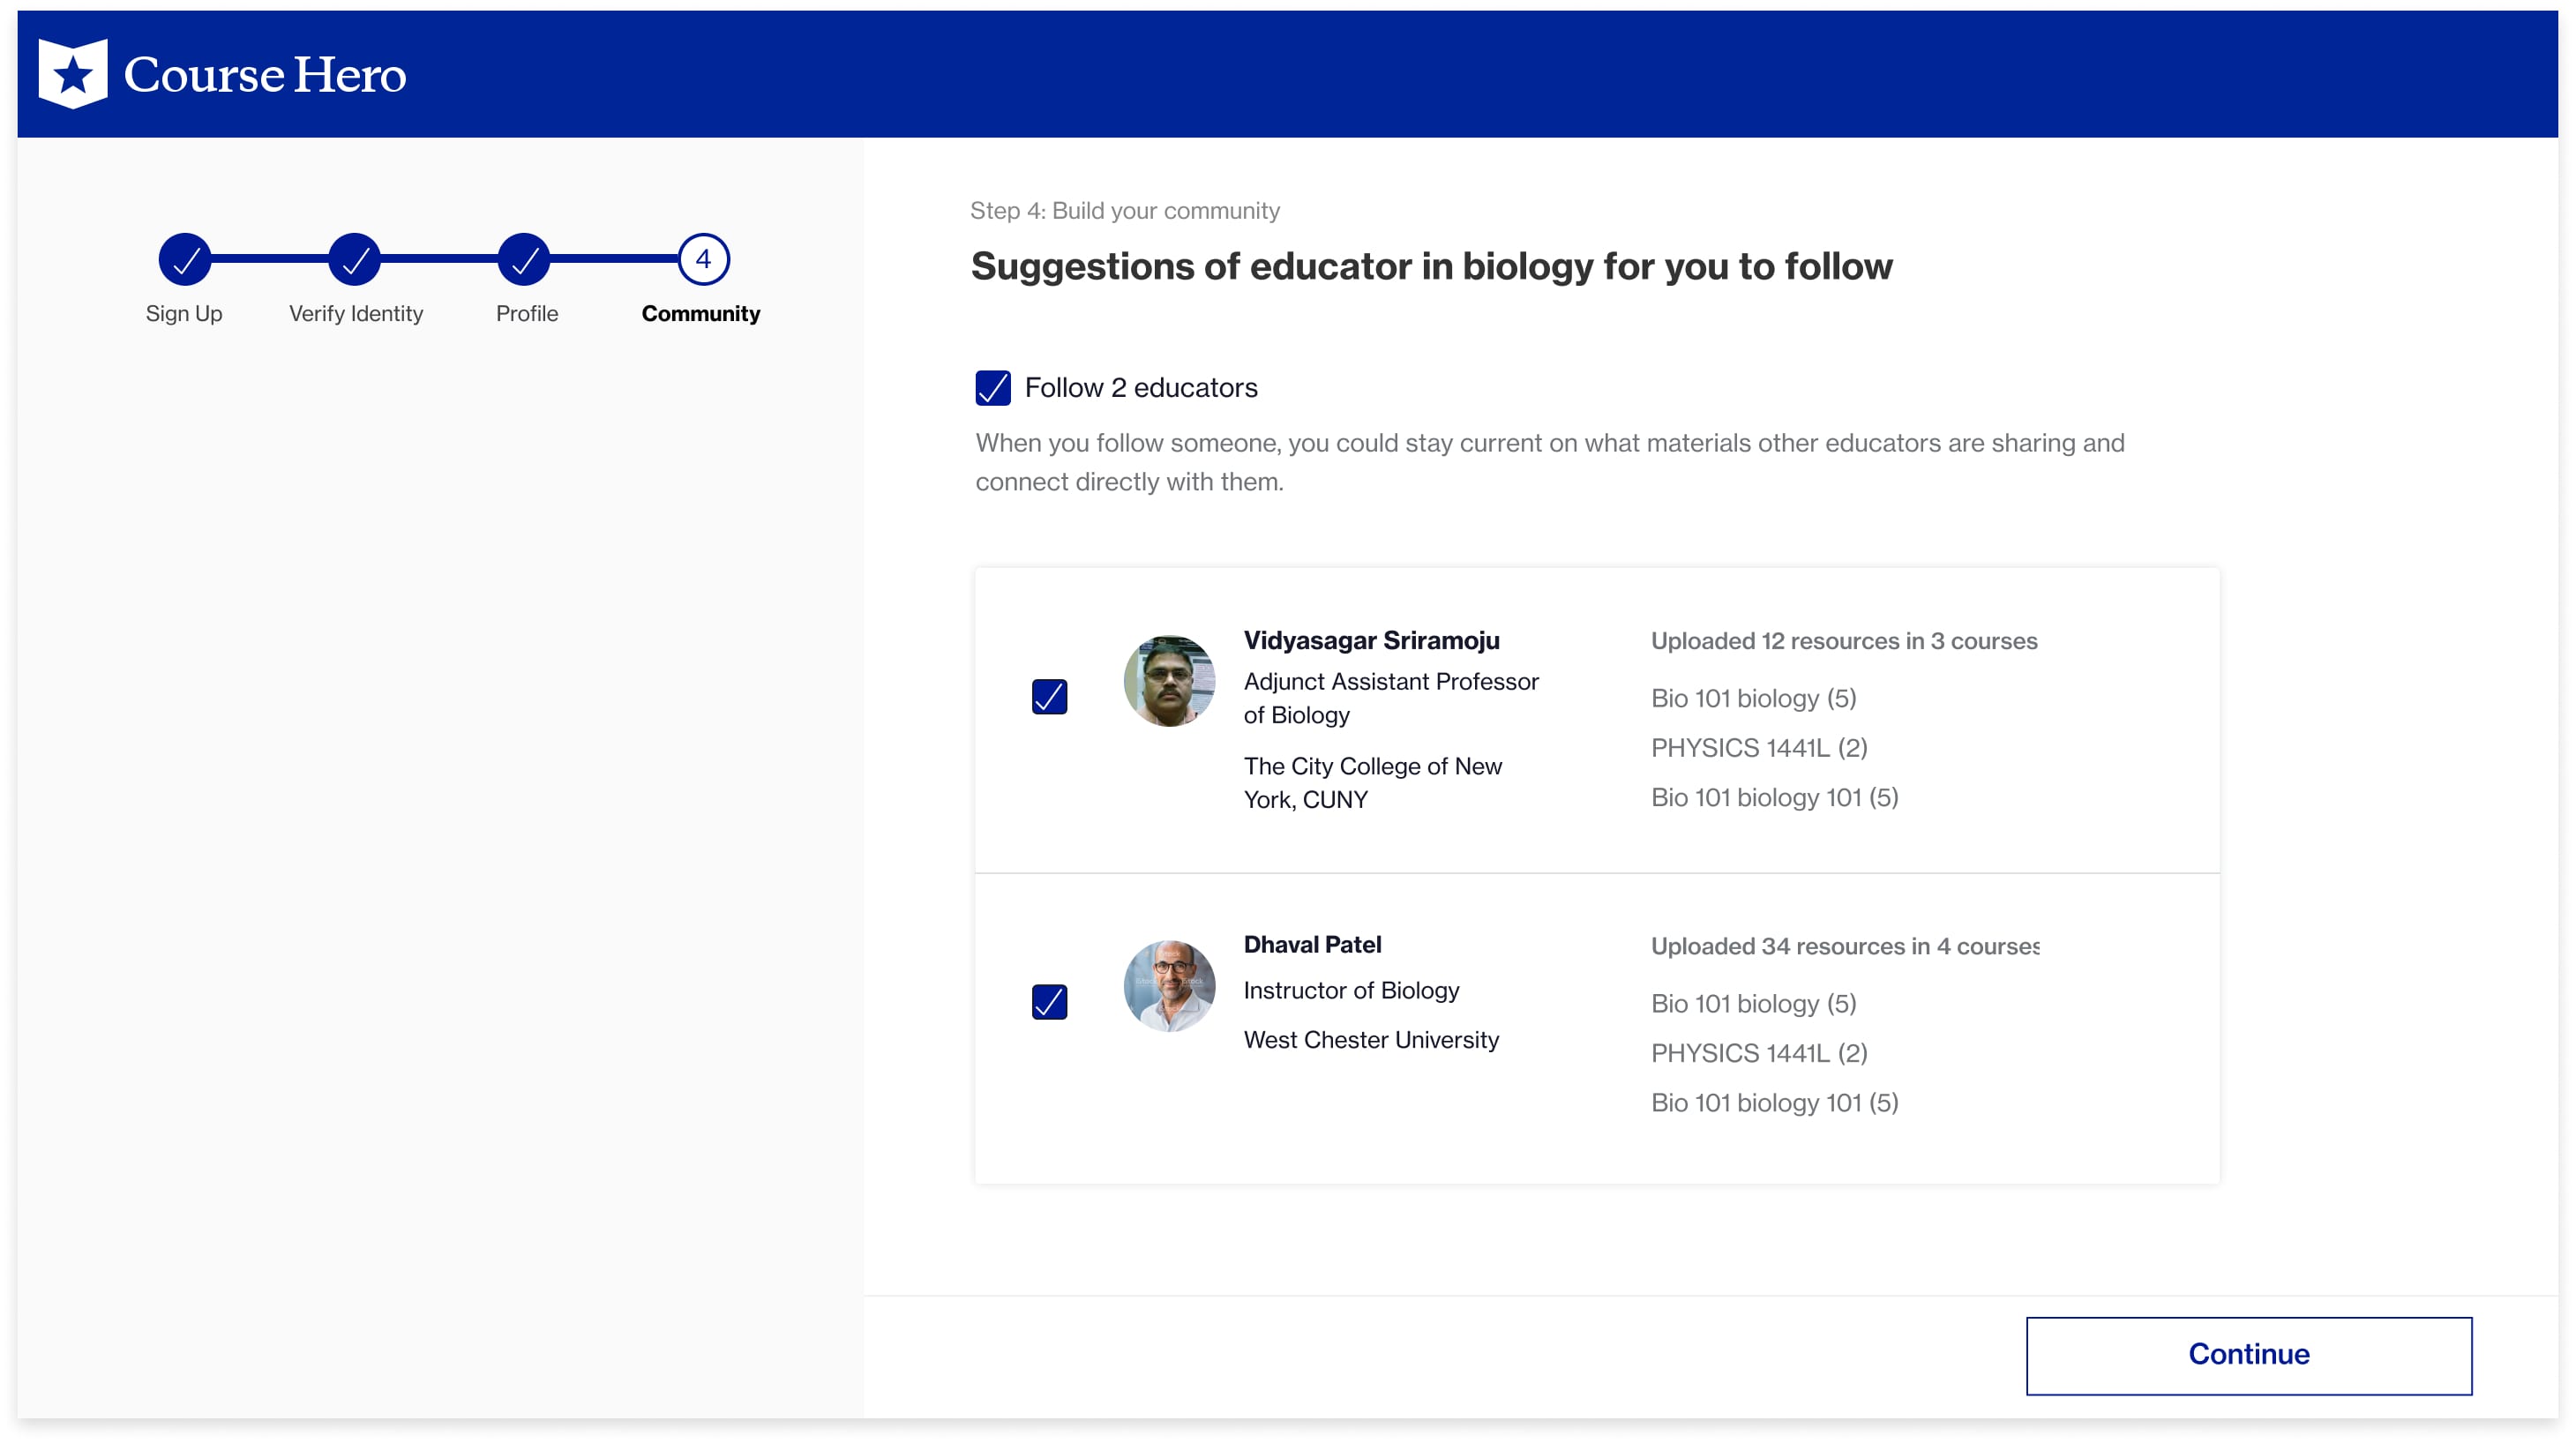Click Vidyasagar Sriramoju's profile photo

1169,681
